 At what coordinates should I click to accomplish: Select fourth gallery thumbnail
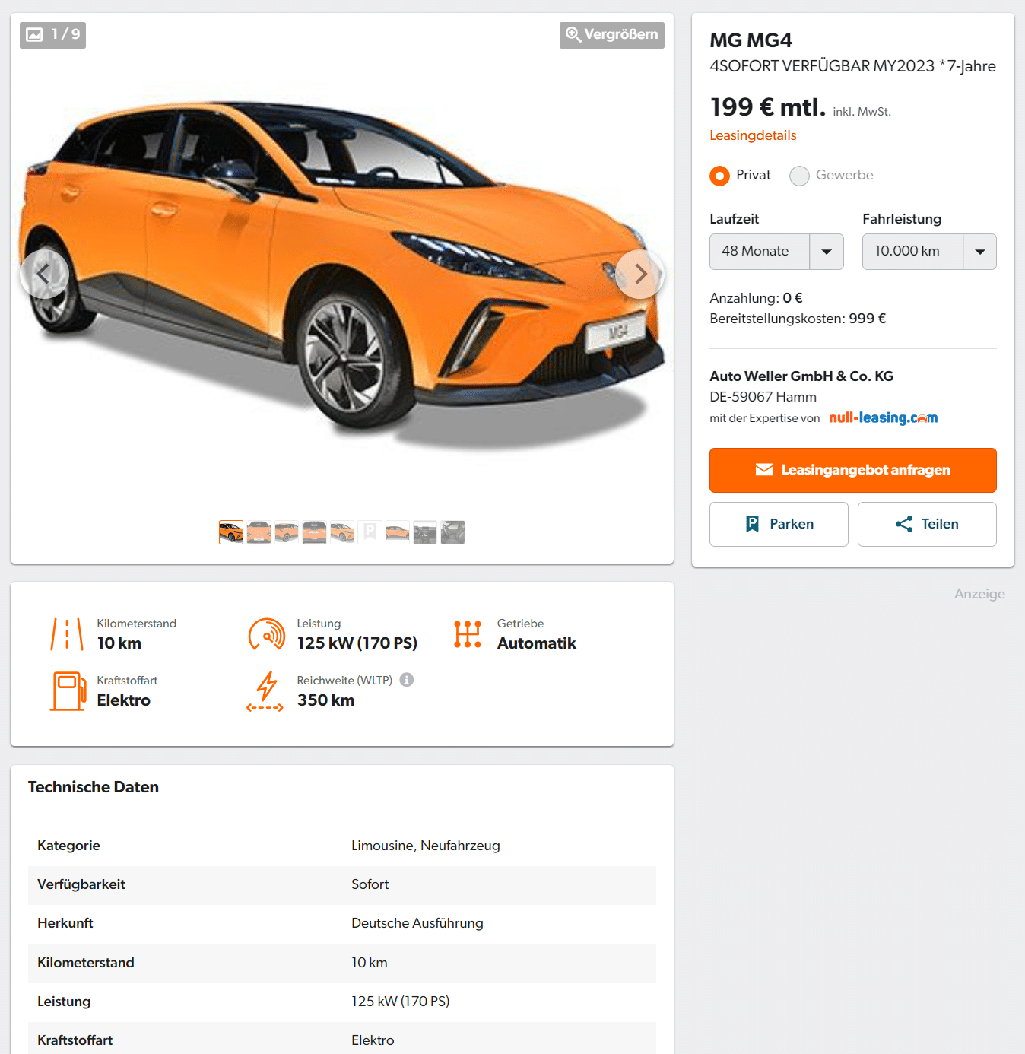314,532
